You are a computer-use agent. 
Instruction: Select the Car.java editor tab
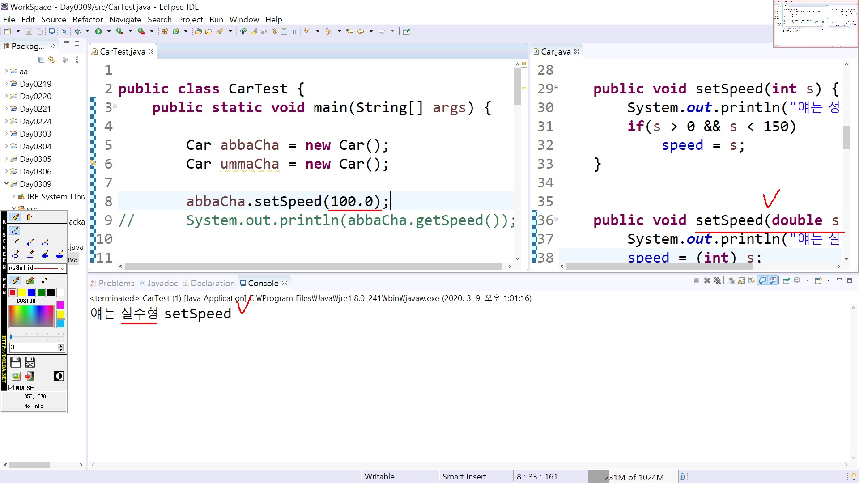coord(555,51)
